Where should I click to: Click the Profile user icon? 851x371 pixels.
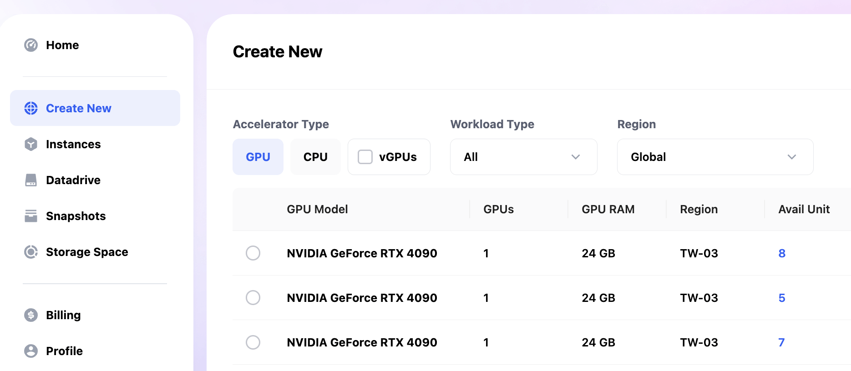click(x=31, y=351)
